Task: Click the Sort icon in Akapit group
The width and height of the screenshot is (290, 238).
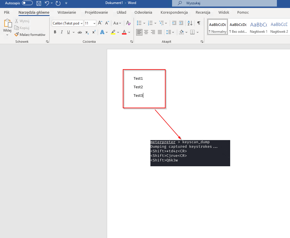Action: pyautogui.click(x=190, y=23)
